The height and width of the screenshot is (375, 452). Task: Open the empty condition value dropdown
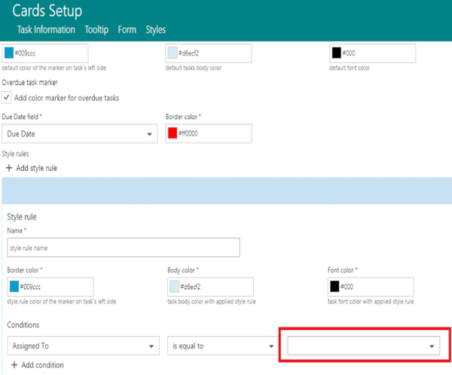(364, 346)
